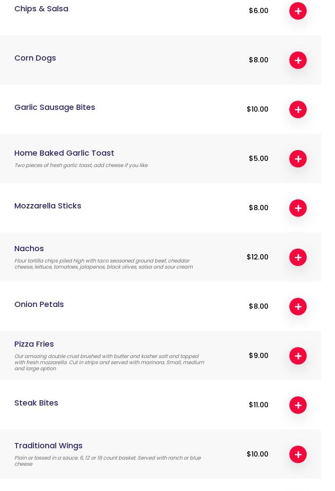Click plus icon next to Onion Petals
This screenshot has height=491, width=335.
(x=298, y=307)
